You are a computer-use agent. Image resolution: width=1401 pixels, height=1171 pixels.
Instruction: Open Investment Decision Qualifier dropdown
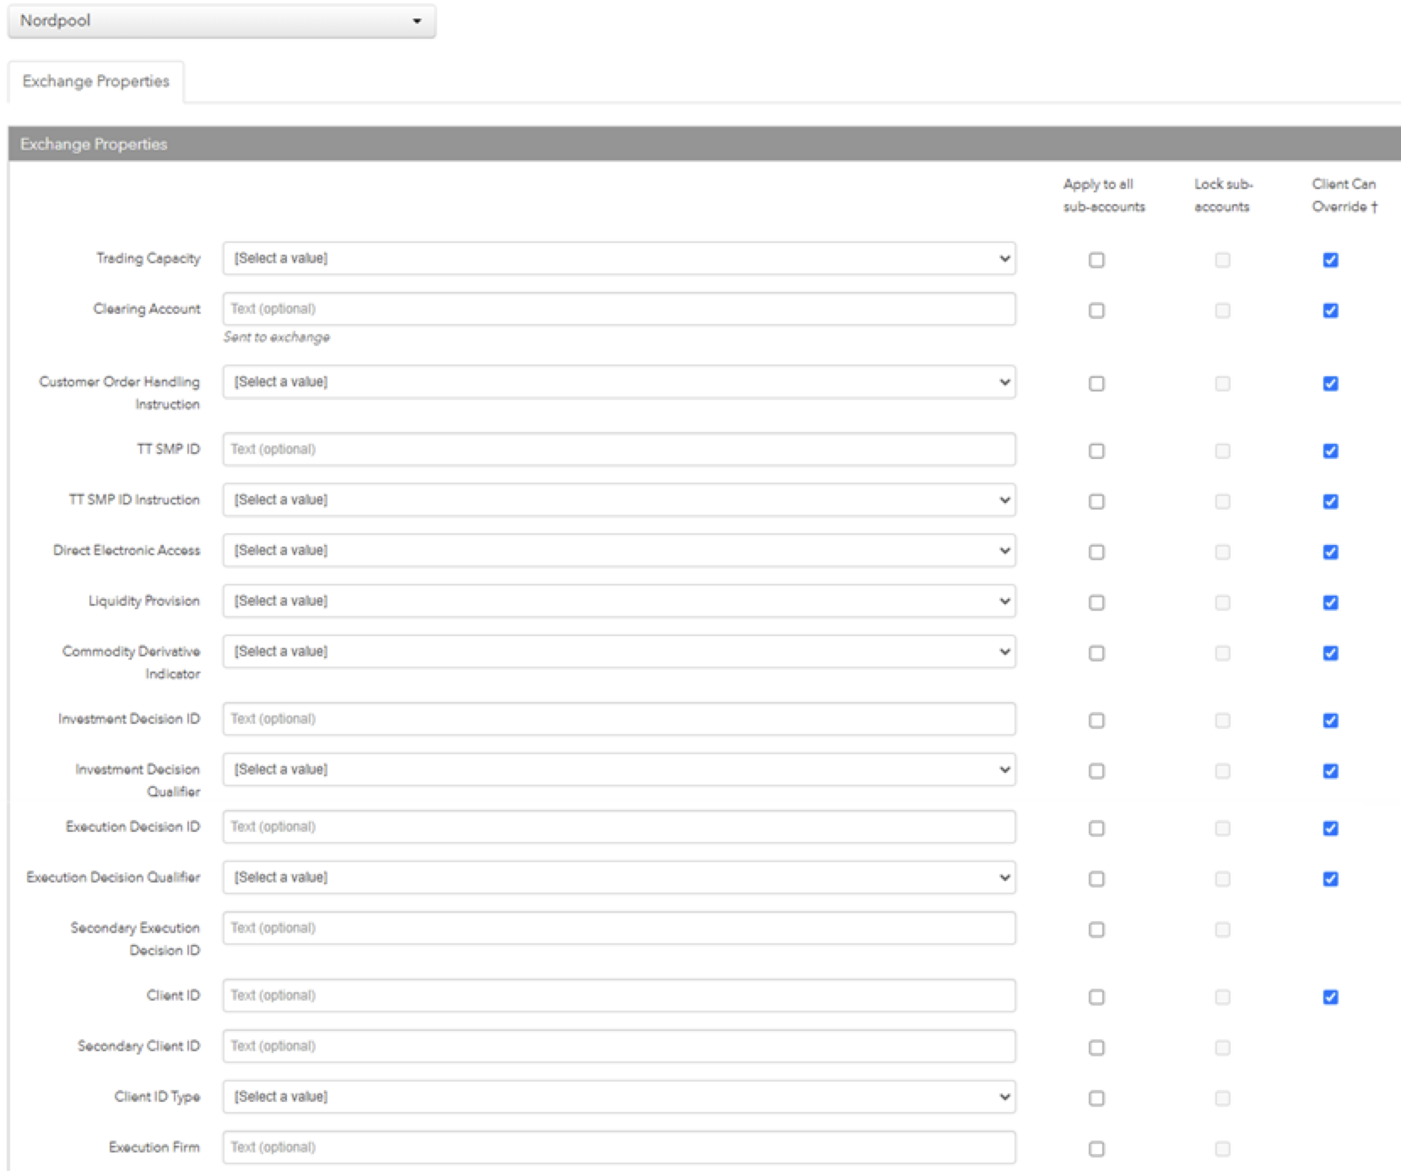click(x=619, y=769)
